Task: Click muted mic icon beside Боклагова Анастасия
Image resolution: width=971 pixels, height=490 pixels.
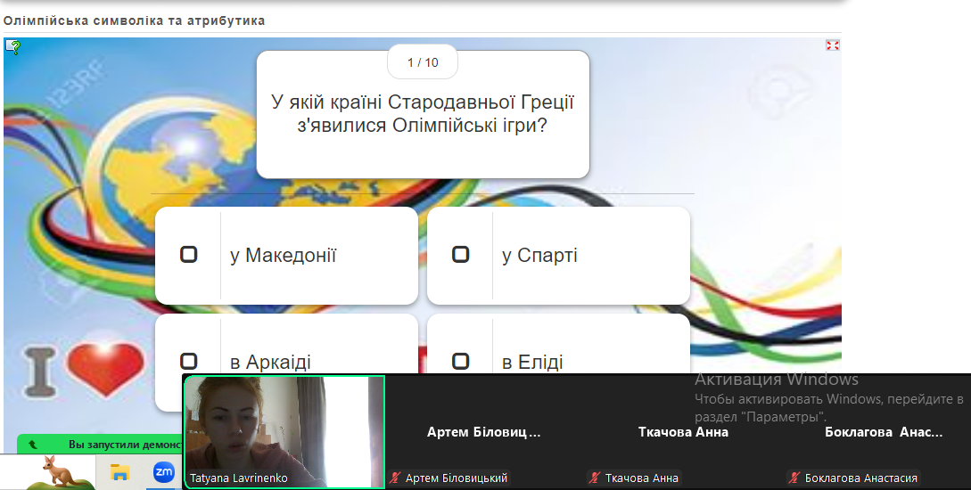Action: pos(794,478)
